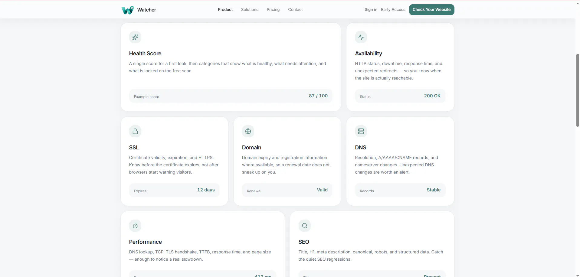580x277 pixels.
Task: Click the Performance DNS lookup description
Action: (200, 256)
